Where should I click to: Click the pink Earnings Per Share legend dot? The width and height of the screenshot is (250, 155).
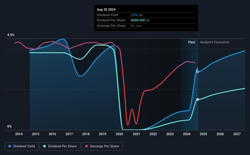(x=86, y=146)
